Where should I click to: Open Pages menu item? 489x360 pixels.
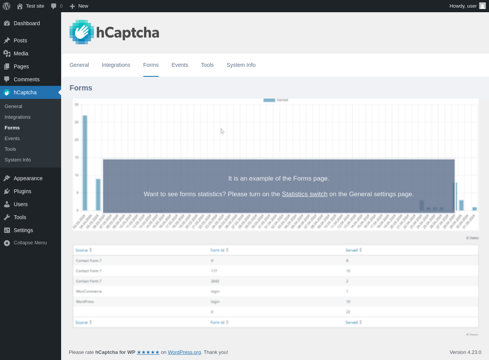click(x=31, y=66)
